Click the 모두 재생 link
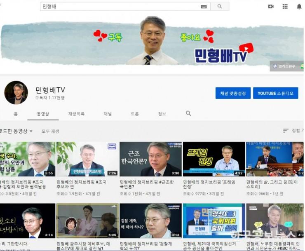The height and width of the screenshot is (251, 305). point(50,131)
